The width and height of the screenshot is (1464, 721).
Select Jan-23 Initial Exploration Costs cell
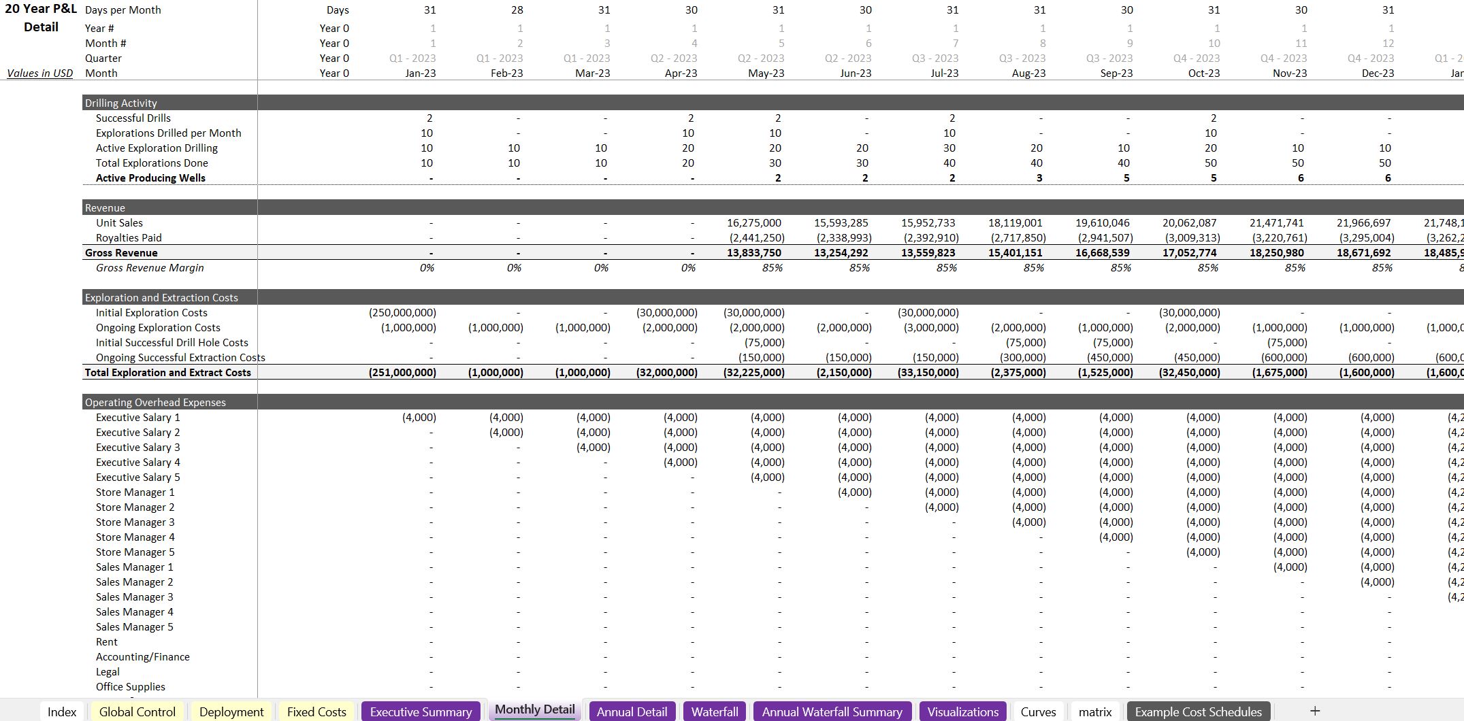tap(402, 313)
